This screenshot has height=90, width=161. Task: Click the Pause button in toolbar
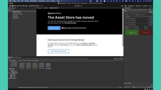[78, 6]
